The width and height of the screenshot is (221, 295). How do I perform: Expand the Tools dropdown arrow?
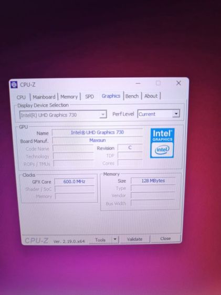click(x=115, y=239)
